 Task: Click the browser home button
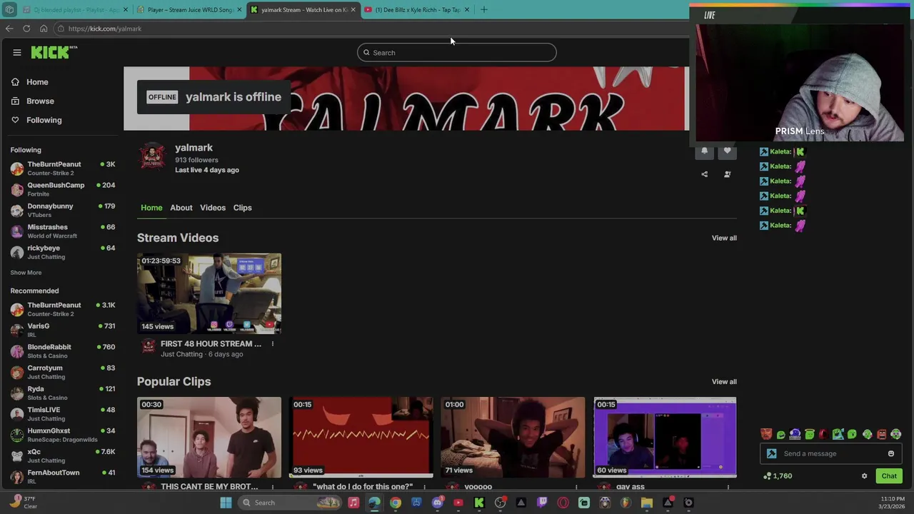(x=44, y=29)
